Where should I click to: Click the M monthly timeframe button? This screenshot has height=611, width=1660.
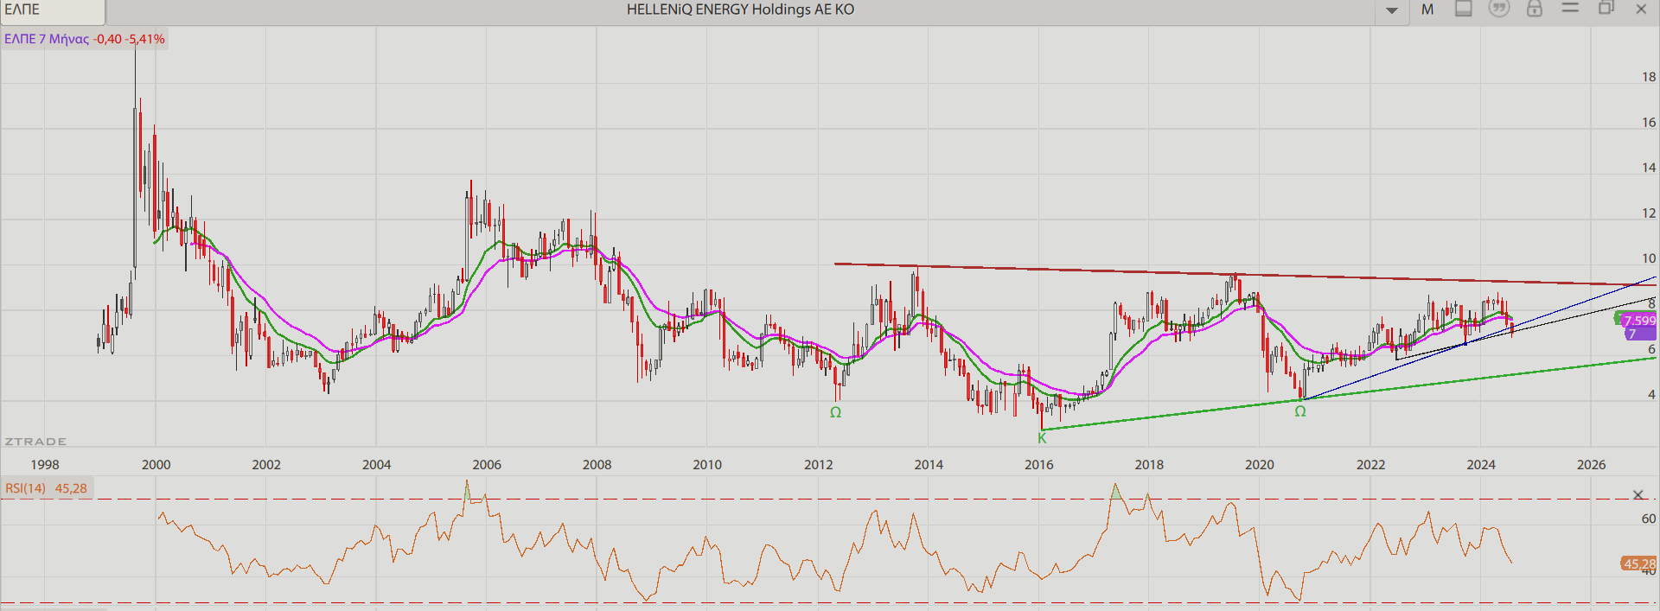(x=1427, y=10)
